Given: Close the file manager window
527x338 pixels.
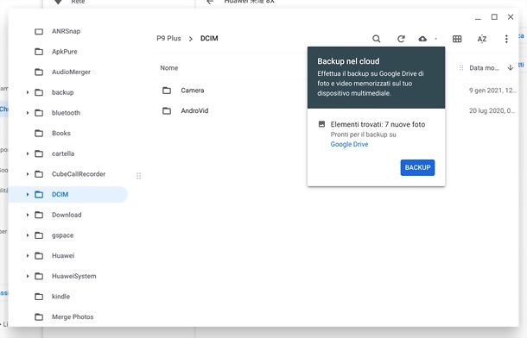Looking at the screenshot, I should click(x=511, y=16).
